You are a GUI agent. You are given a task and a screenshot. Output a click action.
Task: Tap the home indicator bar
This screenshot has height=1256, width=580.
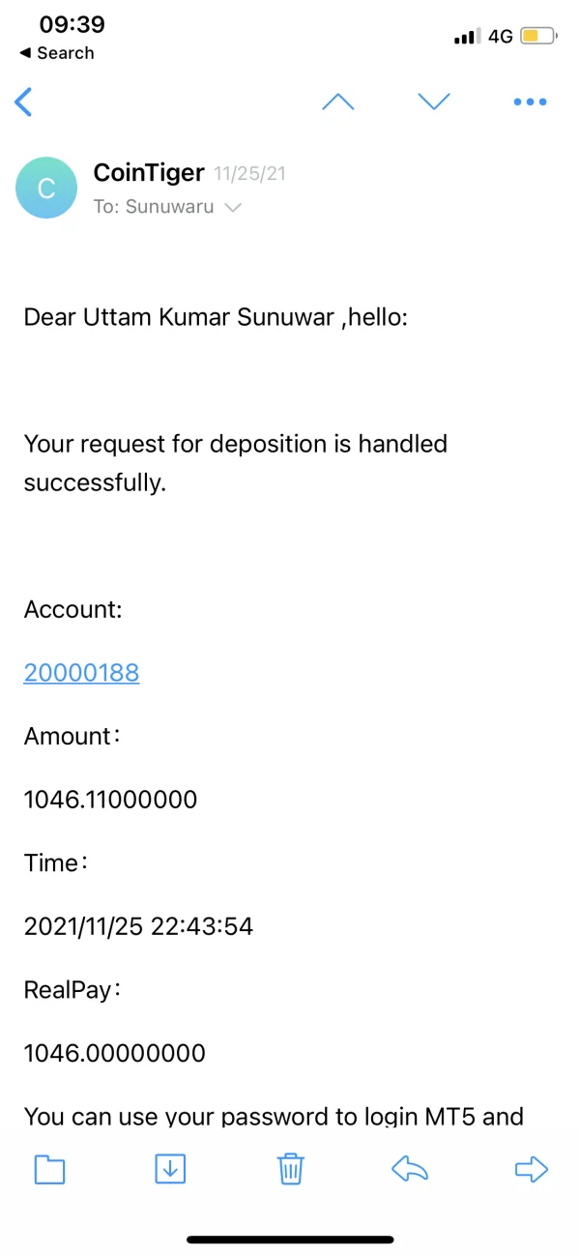(290, 1240)
